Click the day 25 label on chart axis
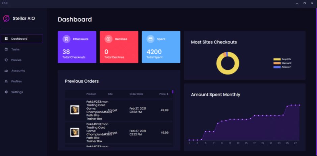The height and width of the screenshot is (156, 317). (x=287, y=143)
